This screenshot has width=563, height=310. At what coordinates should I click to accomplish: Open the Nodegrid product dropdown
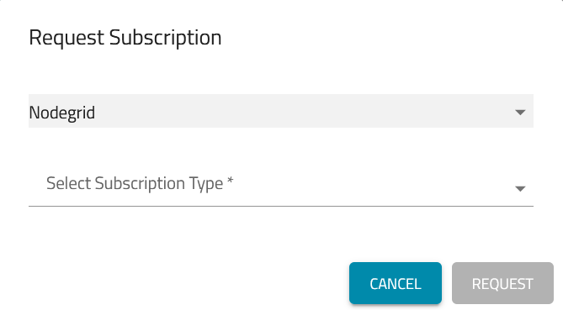pos(281,111)
